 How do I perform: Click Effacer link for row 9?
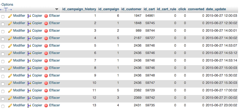coord(54,75)
